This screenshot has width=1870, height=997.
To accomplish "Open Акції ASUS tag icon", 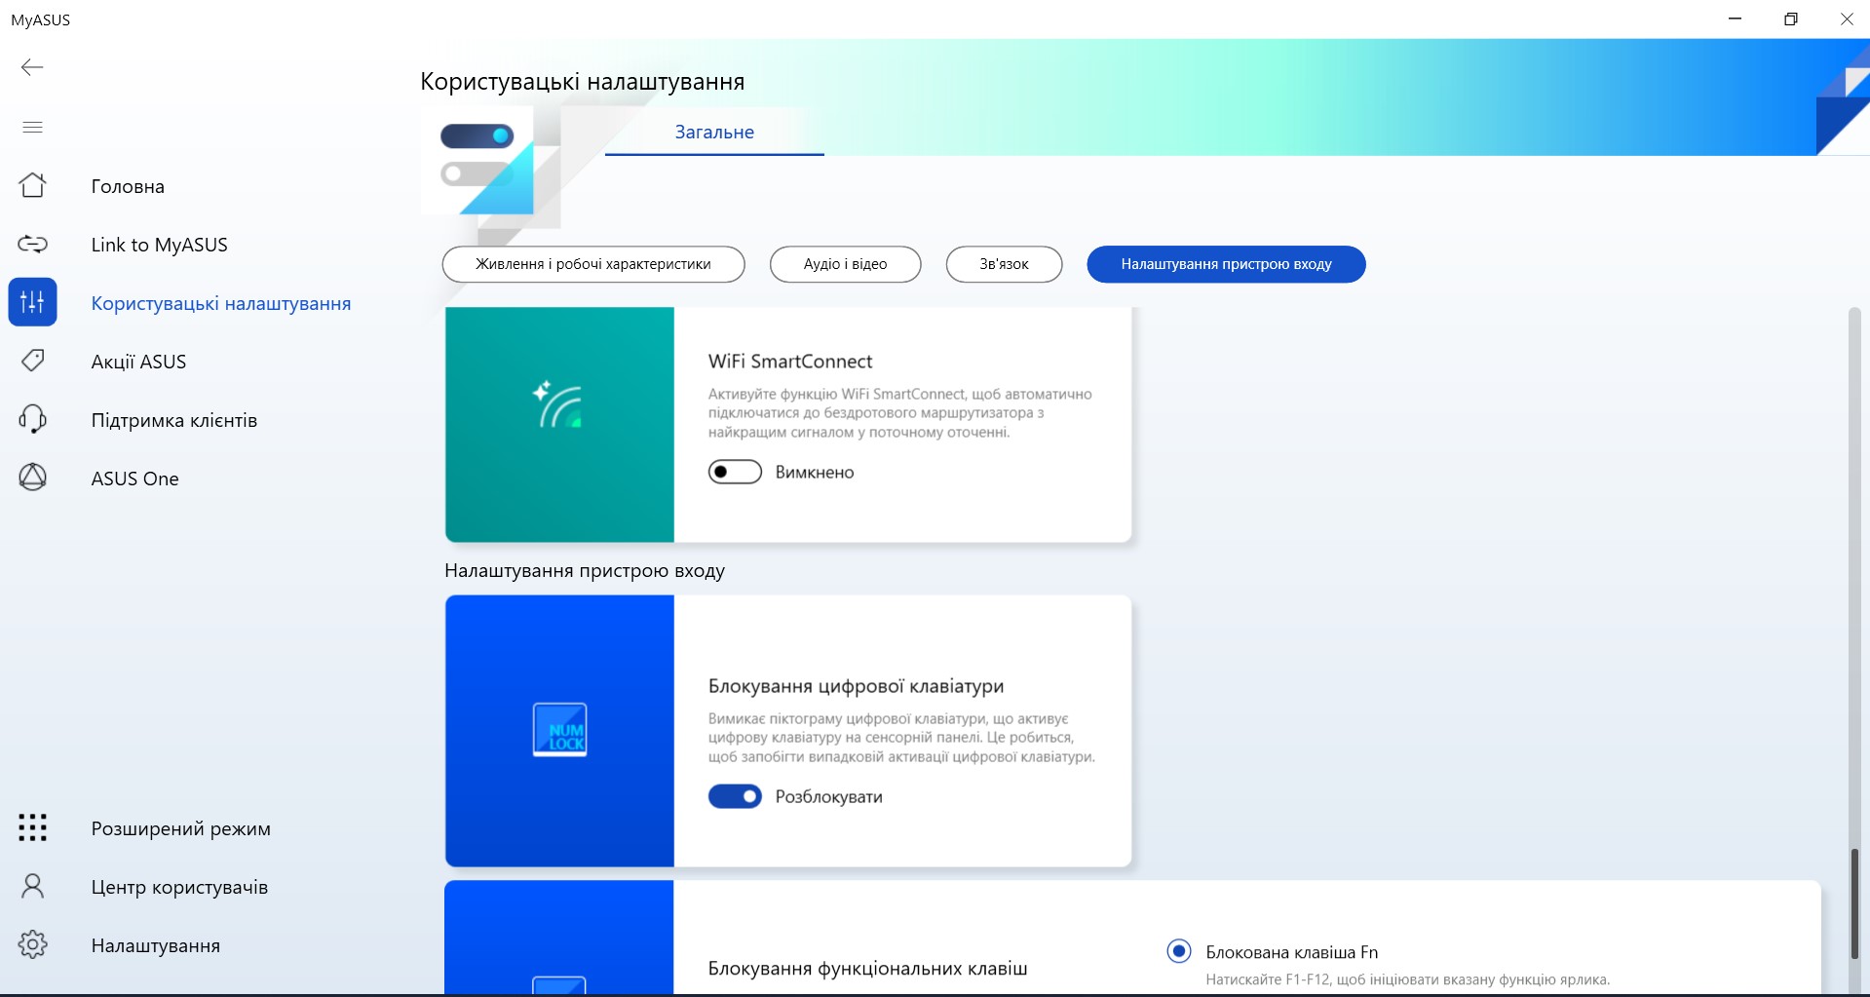I will (32, 361).
